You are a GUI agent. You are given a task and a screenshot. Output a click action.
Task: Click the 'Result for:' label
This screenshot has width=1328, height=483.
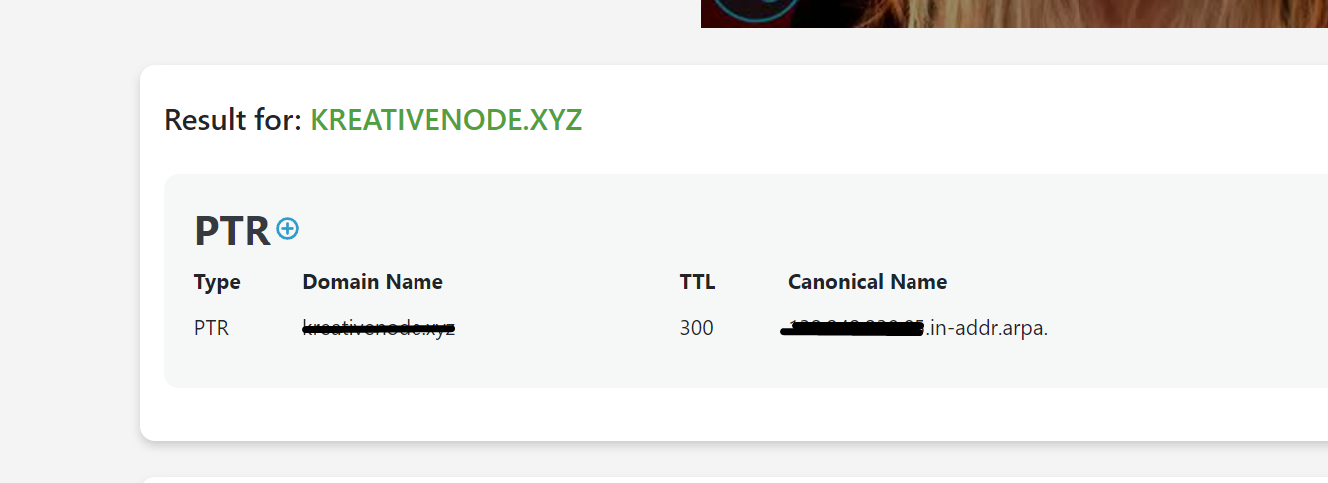coord(233,120)
